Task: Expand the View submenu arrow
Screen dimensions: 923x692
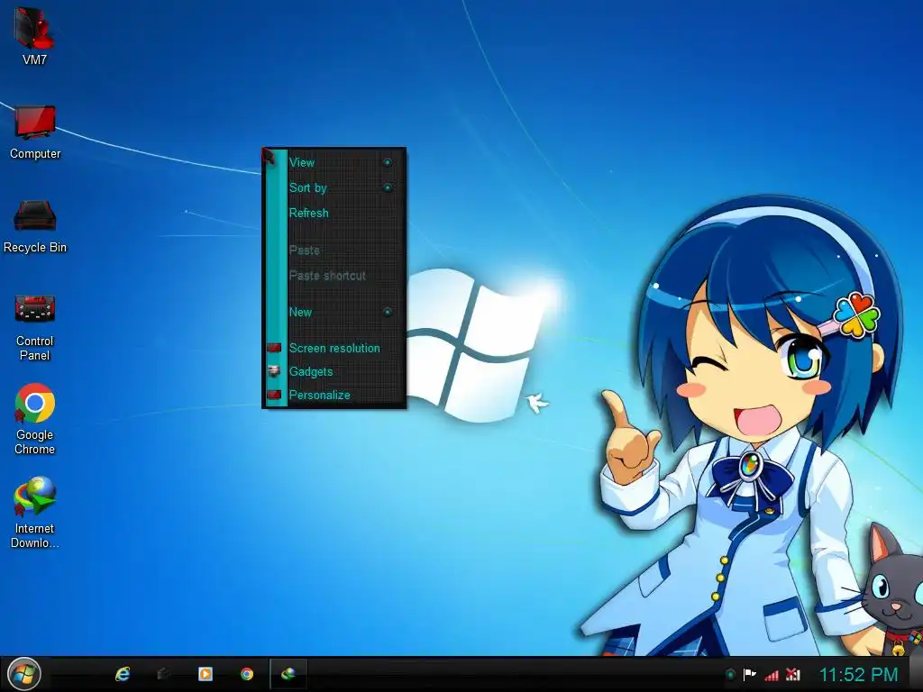Action: (x=388, y=162)
